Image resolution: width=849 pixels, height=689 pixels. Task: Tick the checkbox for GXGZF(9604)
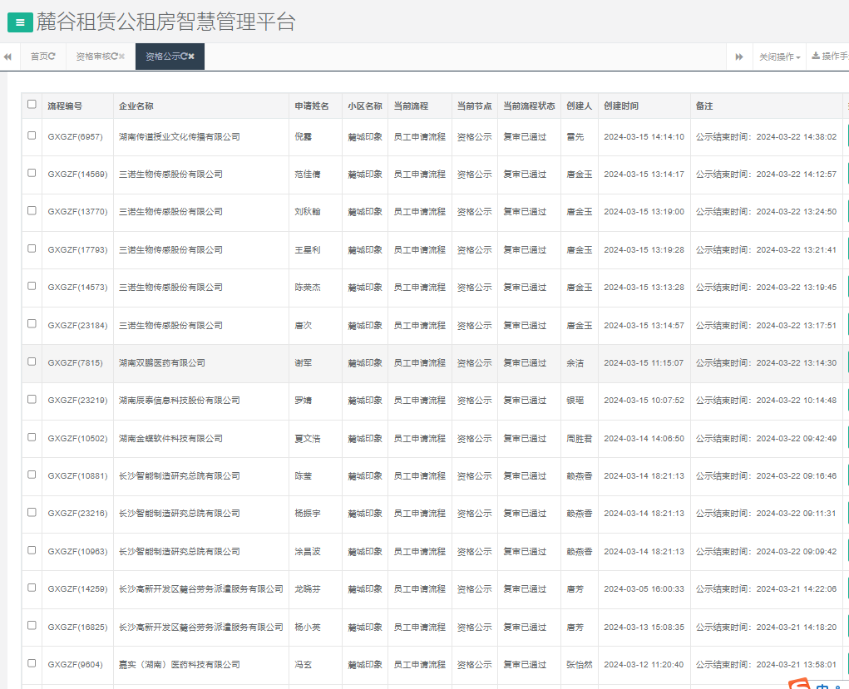tap(32, 663)
